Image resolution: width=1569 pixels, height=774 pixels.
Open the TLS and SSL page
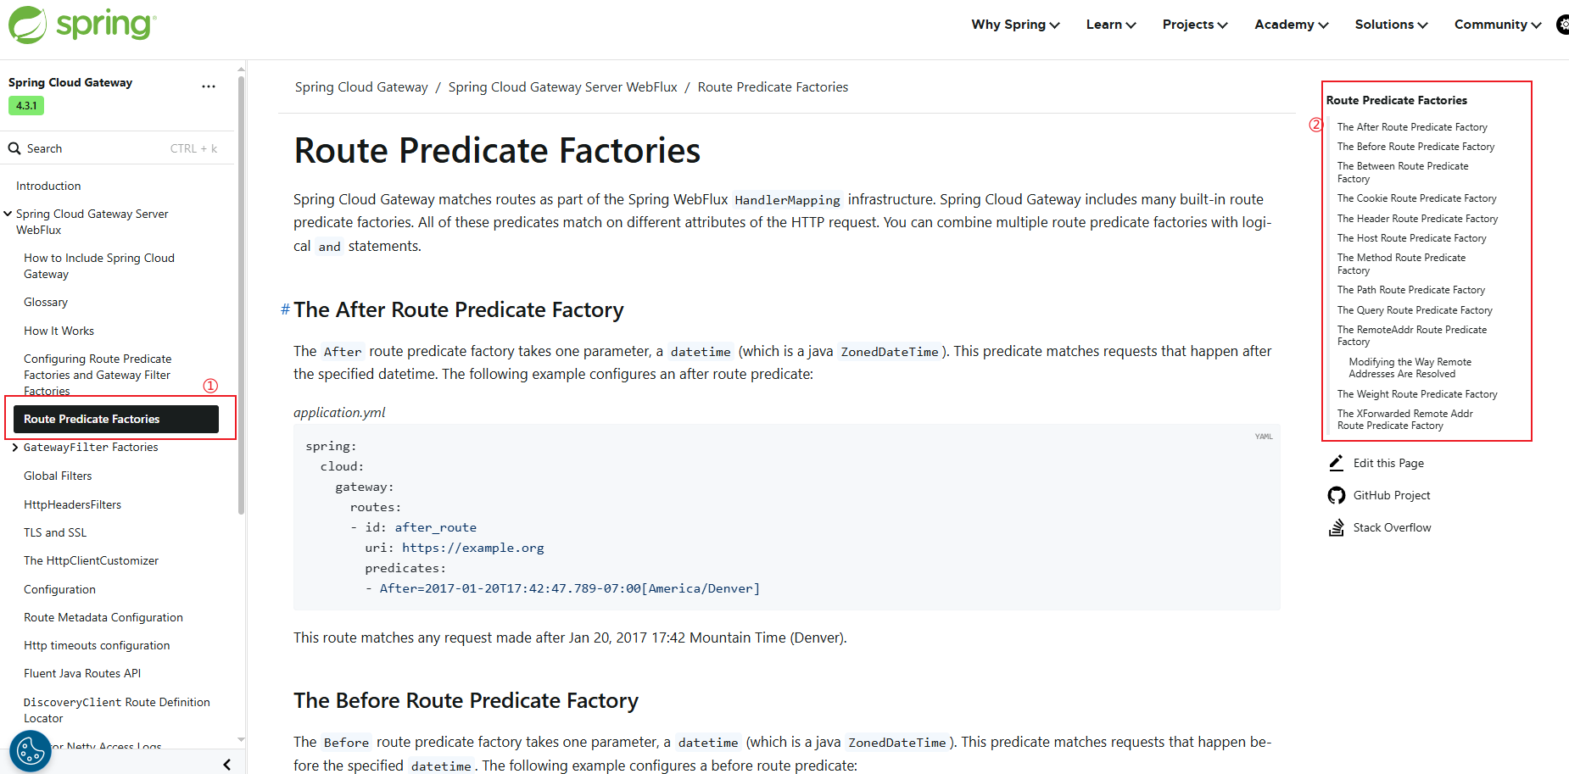click(x=55, y=532)
